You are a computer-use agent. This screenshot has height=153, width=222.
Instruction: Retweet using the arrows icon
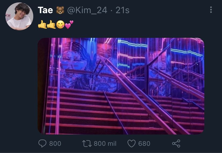pyautogui.click(x=87, y=144)
